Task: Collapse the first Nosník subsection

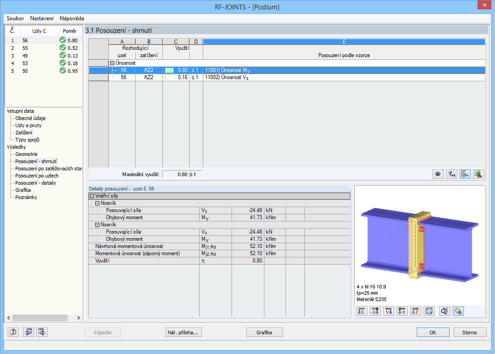Action: click(97, 203)
